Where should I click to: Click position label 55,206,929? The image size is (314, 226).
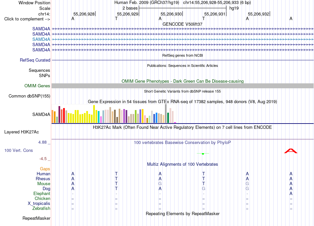tap(128, 14)
